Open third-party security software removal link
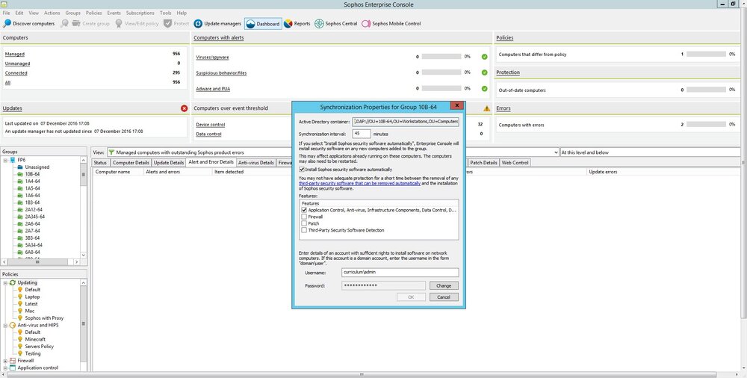Viewport: 747px width, 378px height. pyautogui.click(x=360, y=184)
